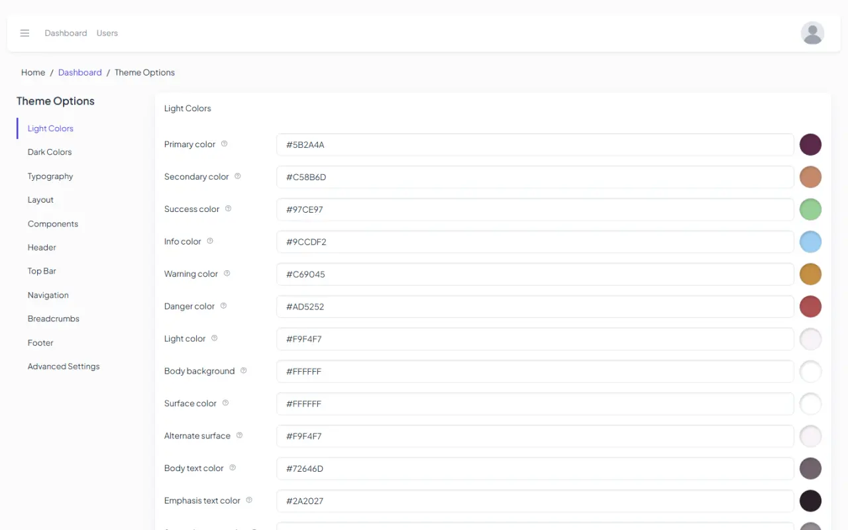Open the Emphasis text color swatch

[x=810, y=501]
